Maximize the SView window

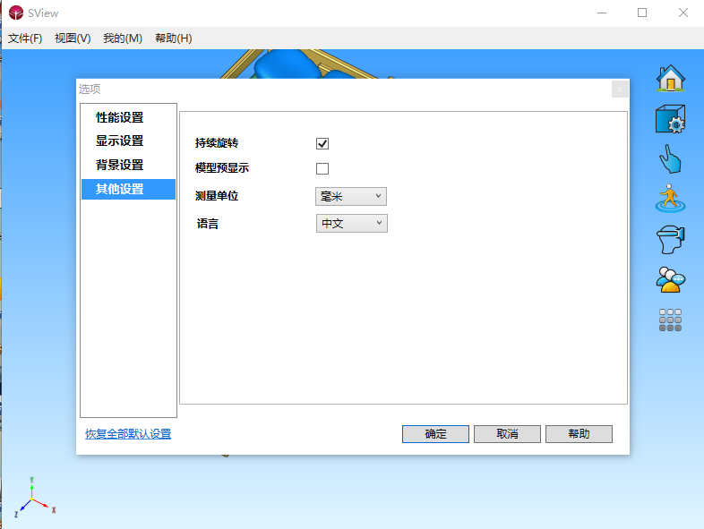coord(642,13)
